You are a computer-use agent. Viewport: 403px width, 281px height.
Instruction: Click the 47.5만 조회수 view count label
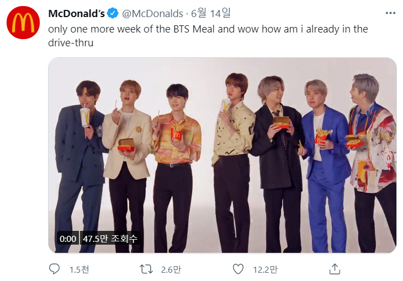coord(110,239)
